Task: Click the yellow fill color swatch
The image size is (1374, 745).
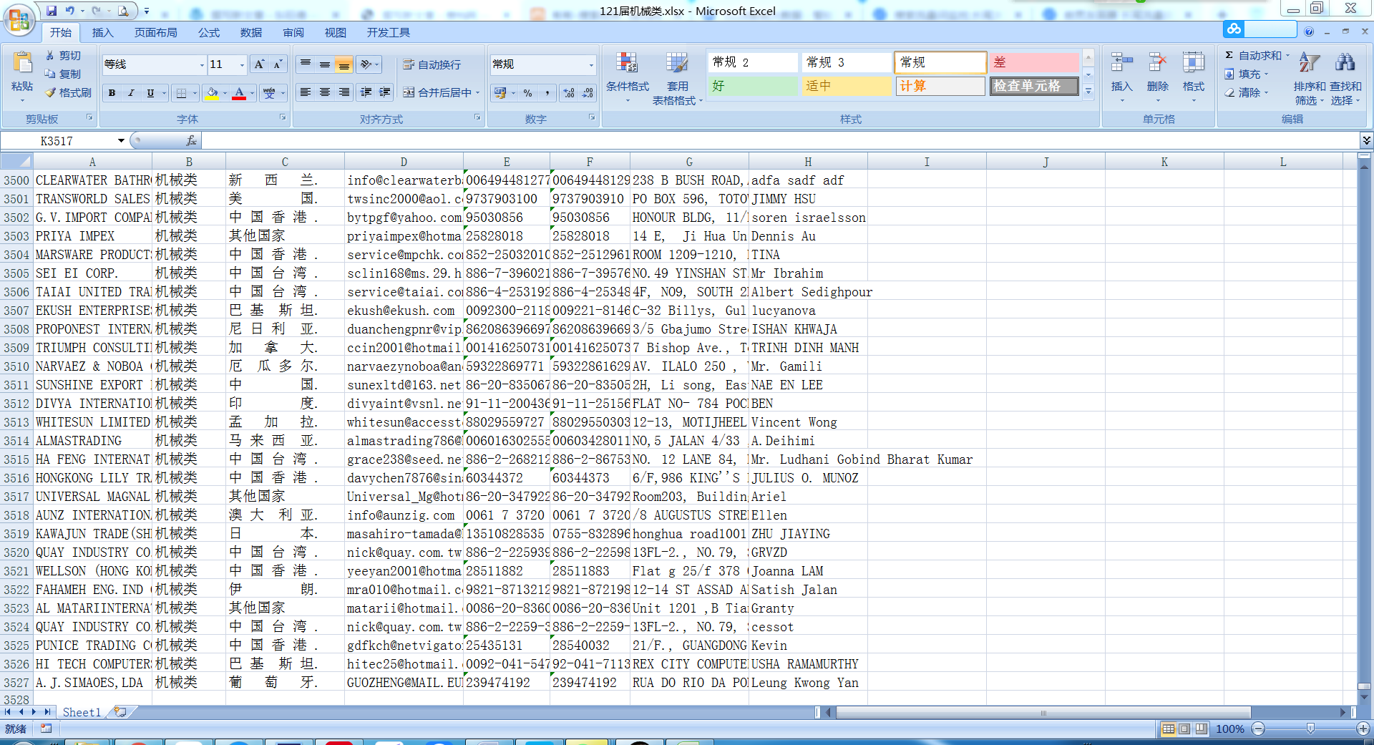Action: click(x=212, y=93)
